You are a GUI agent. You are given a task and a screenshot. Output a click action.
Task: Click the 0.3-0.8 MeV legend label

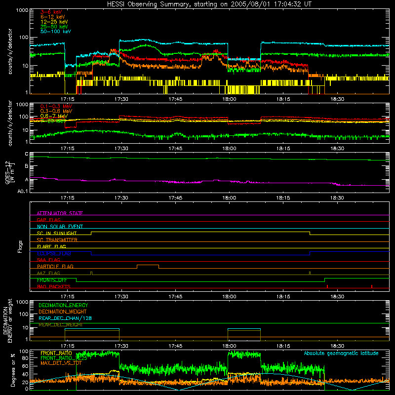(56, 111)
